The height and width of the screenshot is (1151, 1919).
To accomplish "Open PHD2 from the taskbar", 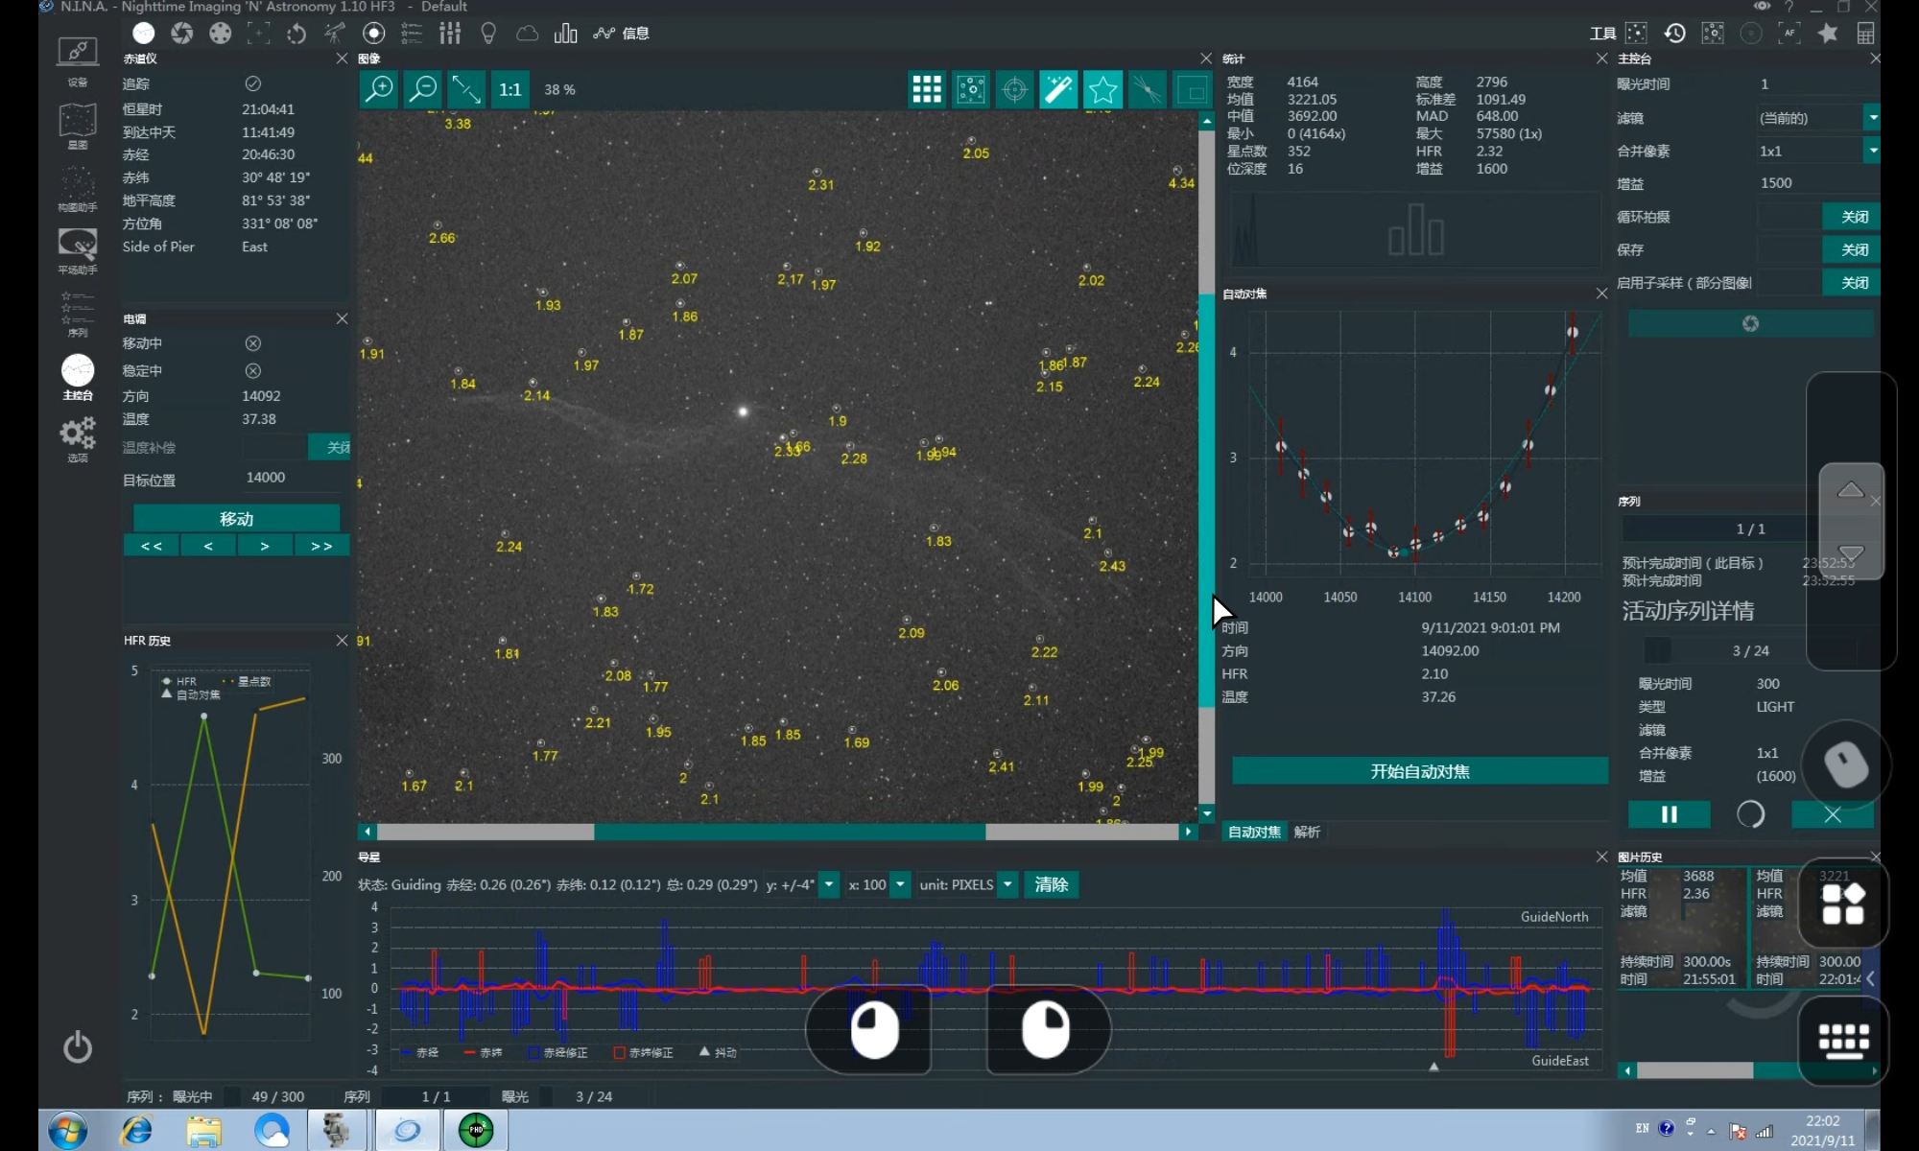I will pos(476,1131).
